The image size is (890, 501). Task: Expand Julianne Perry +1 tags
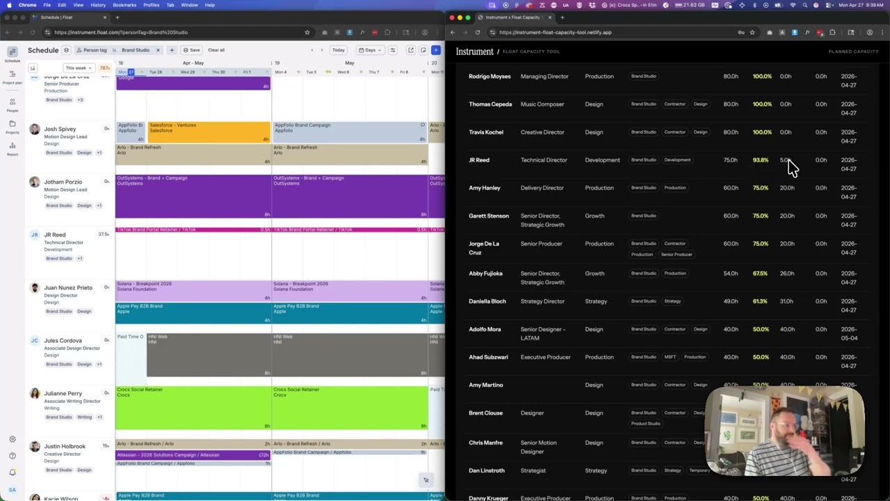point(99,417)
